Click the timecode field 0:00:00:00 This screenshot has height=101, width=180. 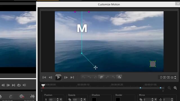pyautogui.click(x=166, y=77)
